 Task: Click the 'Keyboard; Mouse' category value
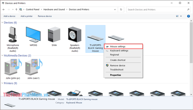point(74,103)
